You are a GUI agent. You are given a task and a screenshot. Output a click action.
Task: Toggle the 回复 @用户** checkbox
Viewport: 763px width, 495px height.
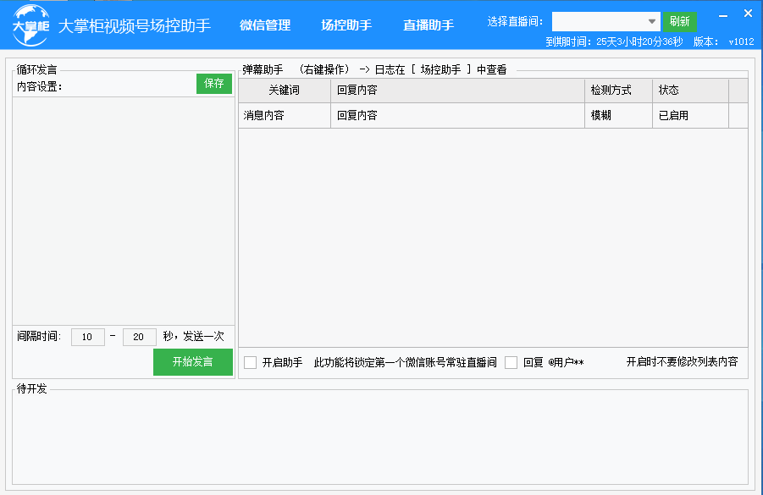click(511, 363)
